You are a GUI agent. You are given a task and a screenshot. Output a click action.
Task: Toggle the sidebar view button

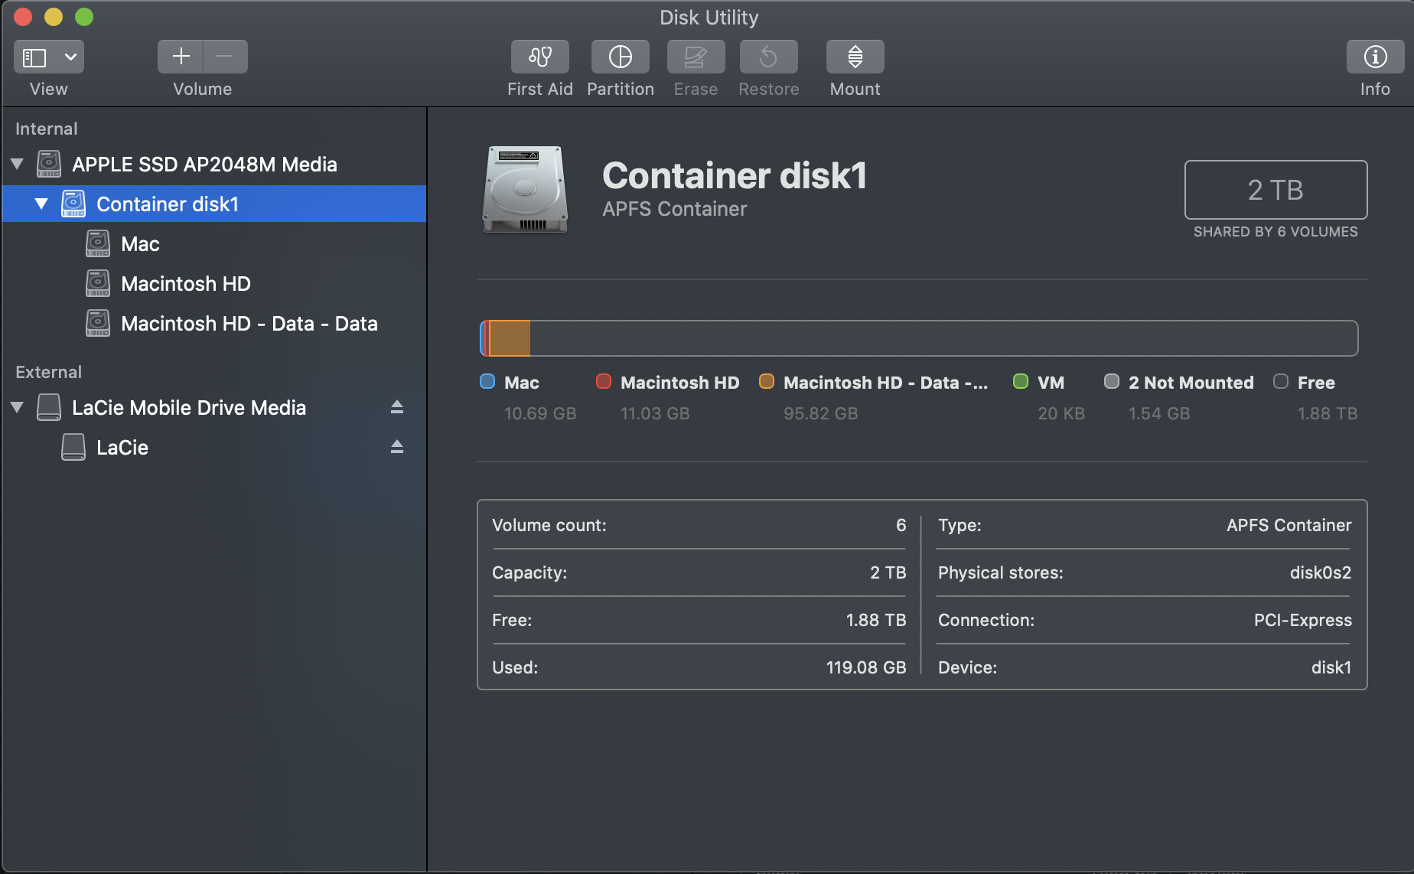(x=35, y=57)
